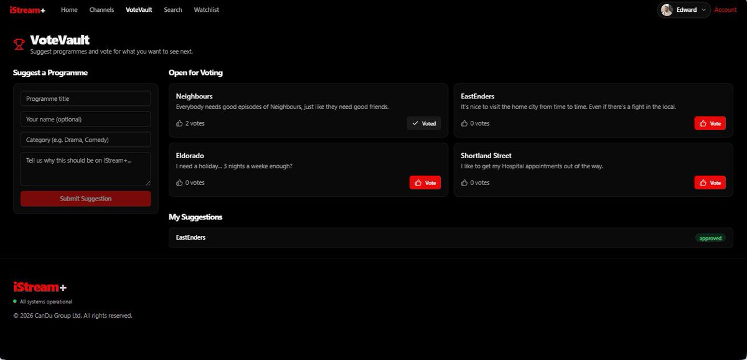Select the VoteVault nav item
This screenshot has width=747, height=360.
tap(139, 10)
